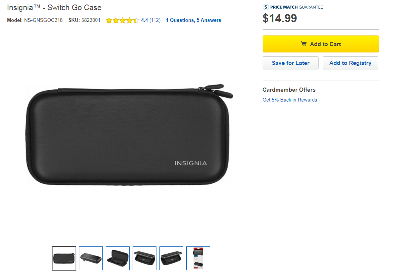
Task: Click the large main product image
Action: 128,136
